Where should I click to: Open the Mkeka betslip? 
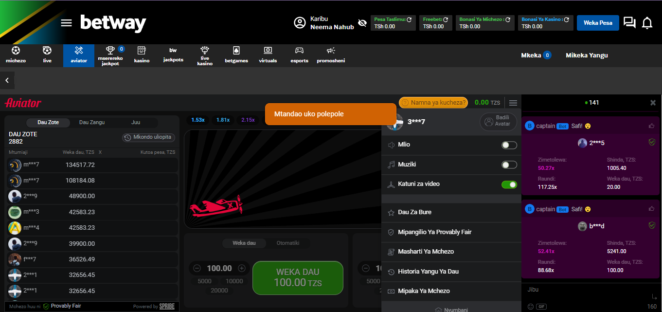tap(536, 55)
